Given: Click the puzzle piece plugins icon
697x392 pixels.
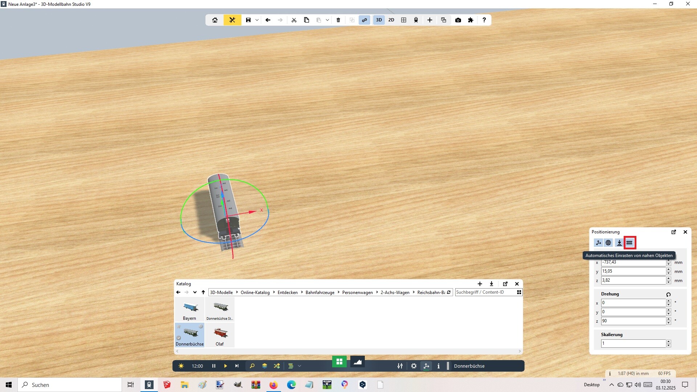Looking at the screenshot, I should pos(471,20).
